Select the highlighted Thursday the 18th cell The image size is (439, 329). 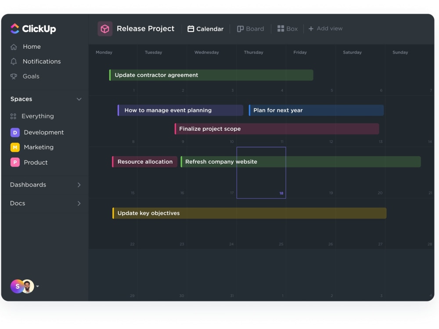[x=261, y=173]
